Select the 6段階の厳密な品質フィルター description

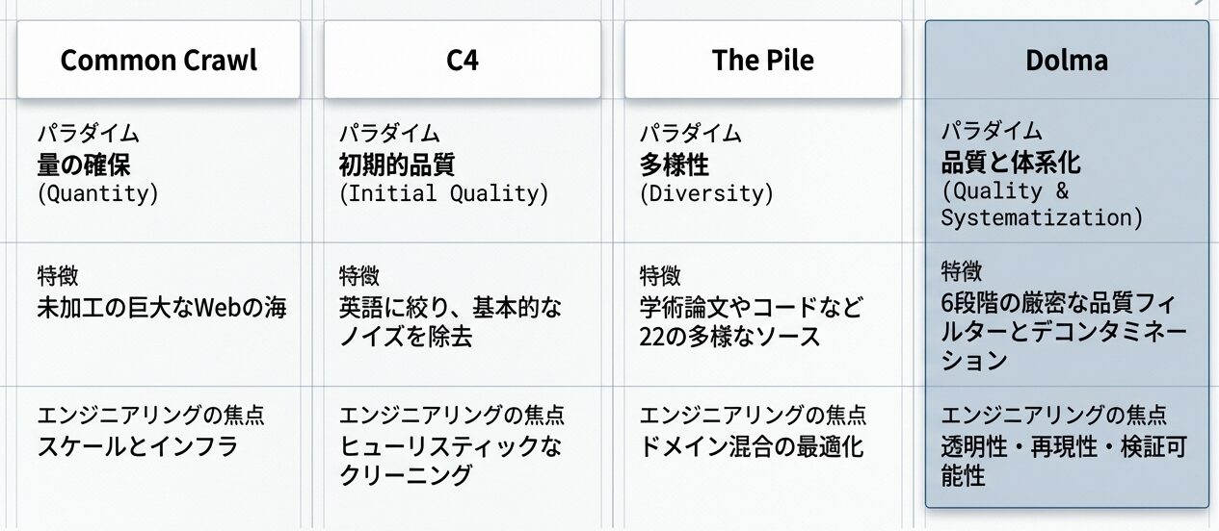(1064, 333)
